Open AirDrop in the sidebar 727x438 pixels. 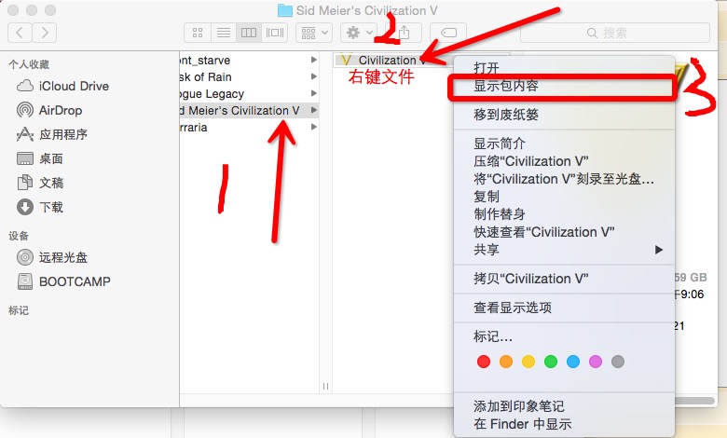click(49, 110)
